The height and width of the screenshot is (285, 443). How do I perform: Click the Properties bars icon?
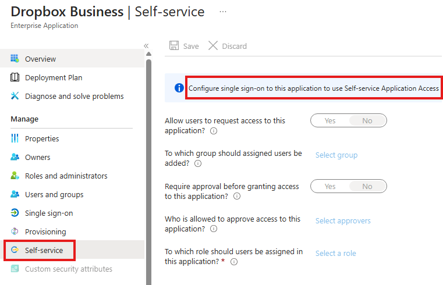click(15, 138)
